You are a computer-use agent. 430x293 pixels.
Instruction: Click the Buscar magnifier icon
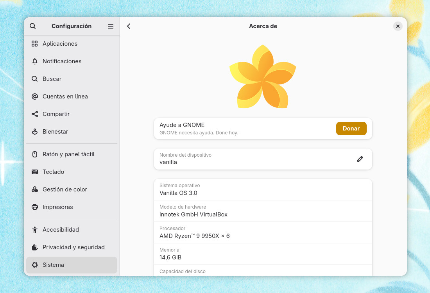pos(34,79)
